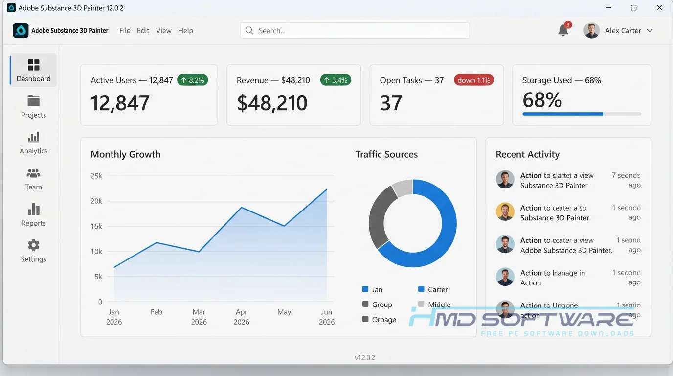Open Settings from the sidebar gear
The image size is (673, 376).
coord(33,251)
